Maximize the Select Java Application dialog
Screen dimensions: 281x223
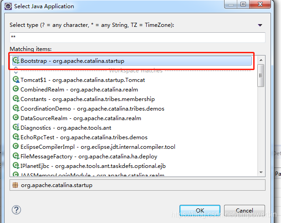click(x=243, y=4)
